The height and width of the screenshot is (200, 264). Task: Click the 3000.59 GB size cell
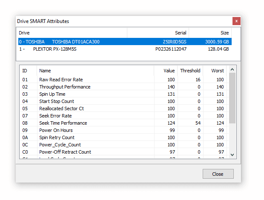217,42
